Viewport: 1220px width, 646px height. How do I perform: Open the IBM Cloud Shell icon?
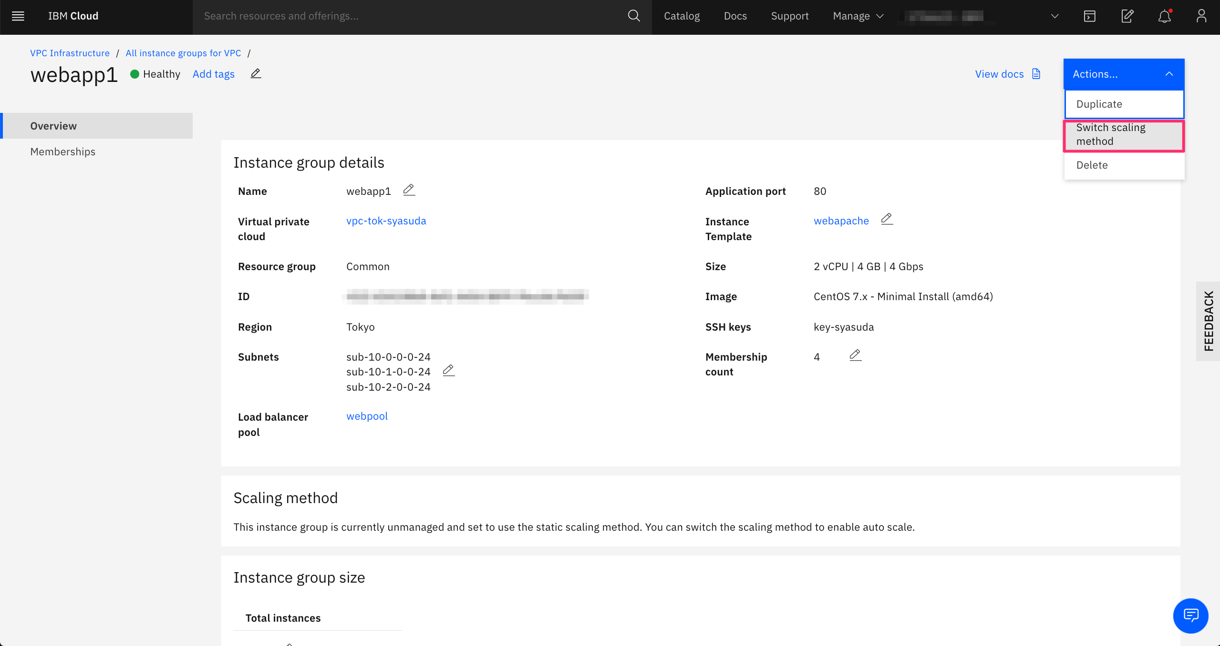(x=1089, y=16)
